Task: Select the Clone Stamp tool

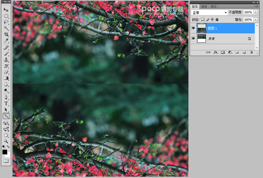Action: [x=6, y=60]
